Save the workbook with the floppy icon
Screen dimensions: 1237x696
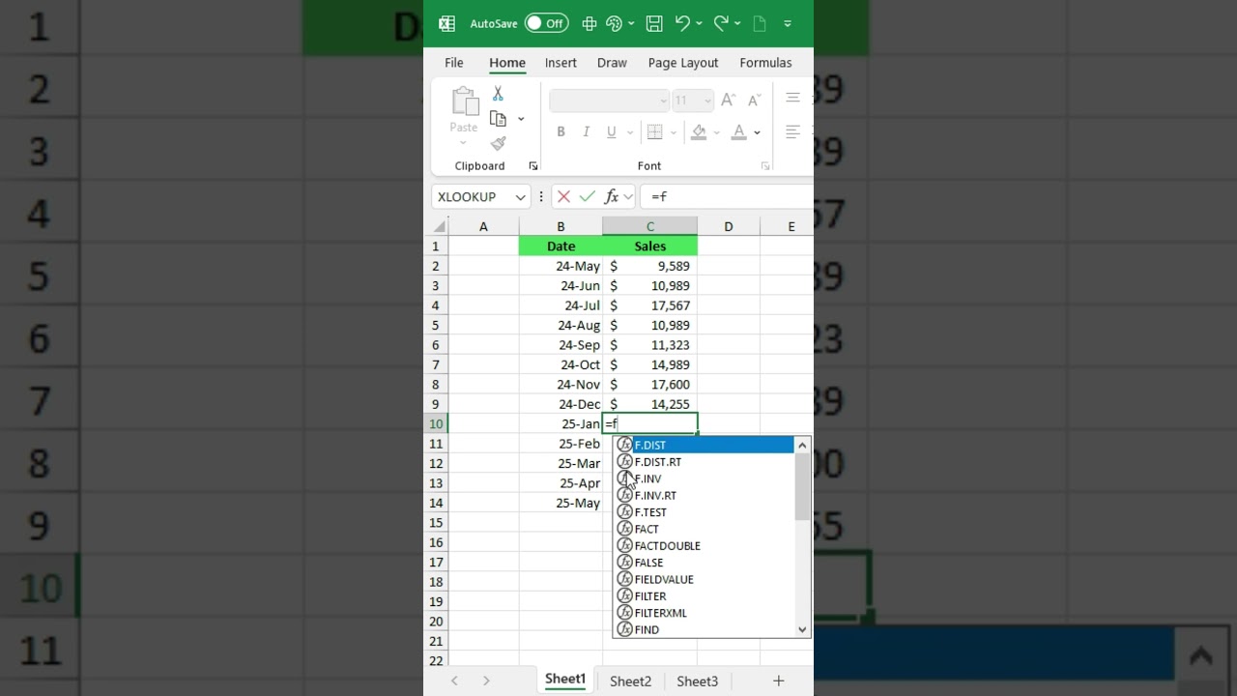click(654, 23)
